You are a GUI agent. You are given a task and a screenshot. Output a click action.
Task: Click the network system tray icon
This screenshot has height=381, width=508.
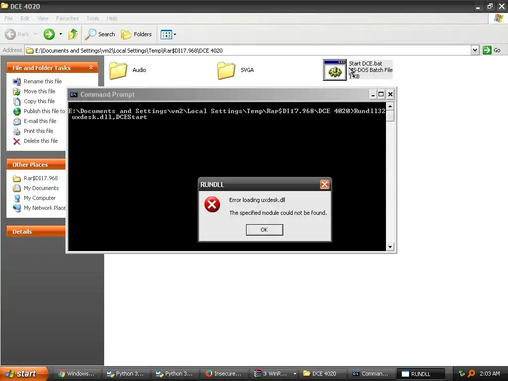coord(462,374)
